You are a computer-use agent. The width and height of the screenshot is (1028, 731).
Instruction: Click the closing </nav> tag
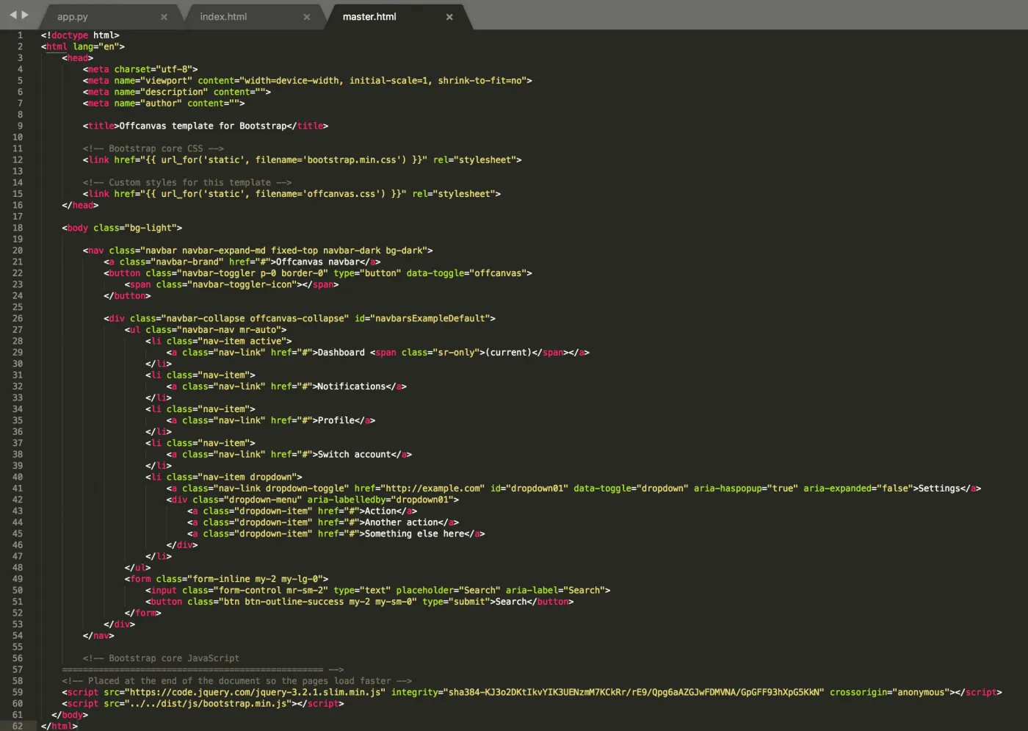98,635
